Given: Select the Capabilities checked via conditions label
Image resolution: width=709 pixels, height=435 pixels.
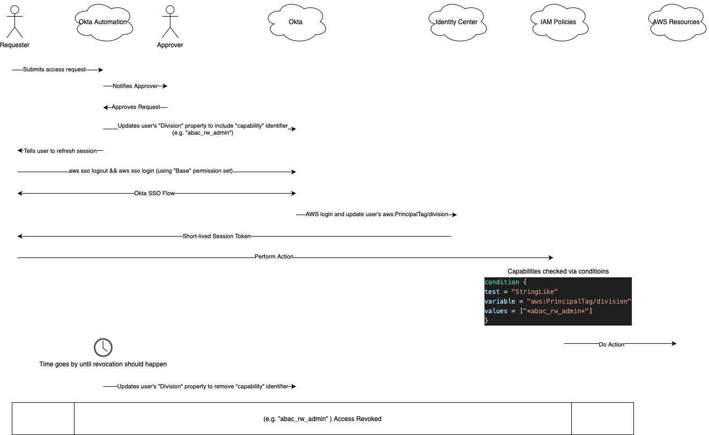Looking at the screenshot, I should [x=557, y=271].
